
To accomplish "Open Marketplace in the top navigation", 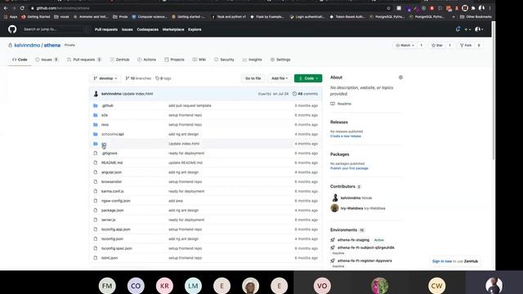I will click(x=173, y=29).
